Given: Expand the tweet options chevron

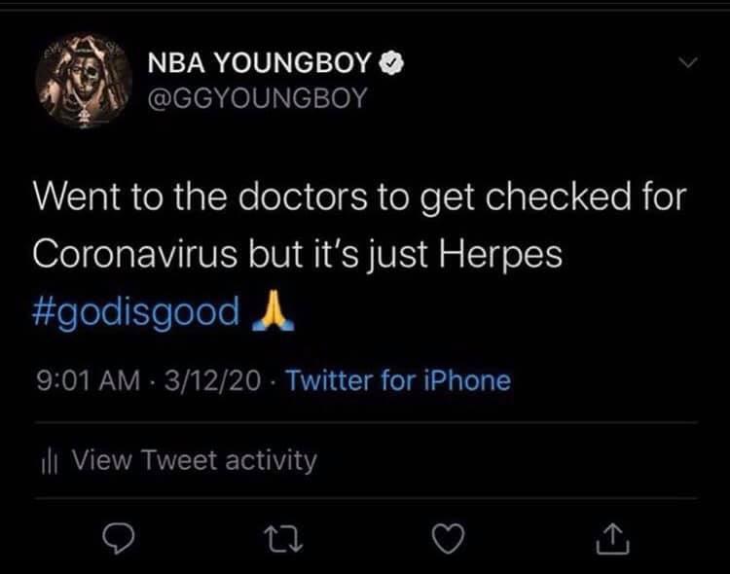Looking at the screenshot, I should (x=687, y=62).
